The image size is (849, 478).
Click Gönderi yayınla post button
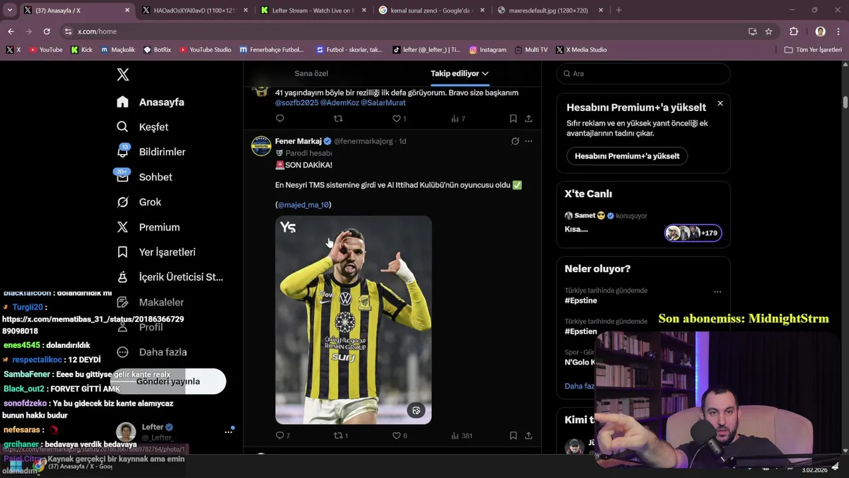pyautogui.click(x=168, y=382)
